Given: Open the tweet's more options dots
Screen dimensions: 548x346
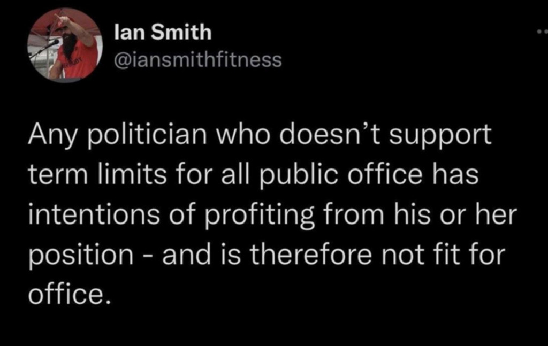Looking at the screenshot, I should coord(543,32).
